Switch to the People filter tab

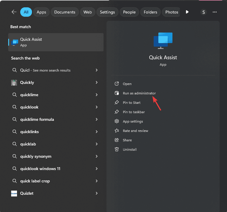[x=129, y=12]
